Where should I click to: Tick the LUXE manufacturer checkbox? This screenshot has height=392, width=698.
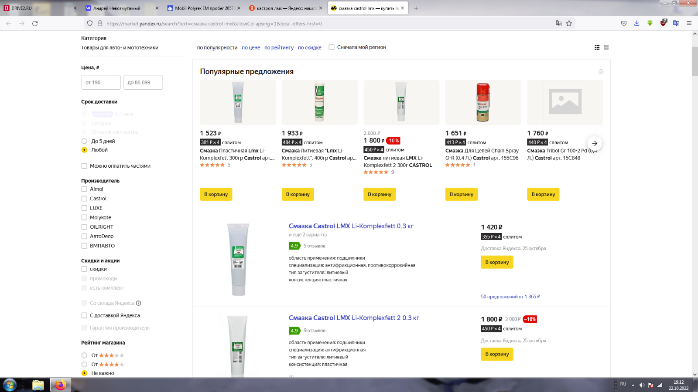click(84, 208)
